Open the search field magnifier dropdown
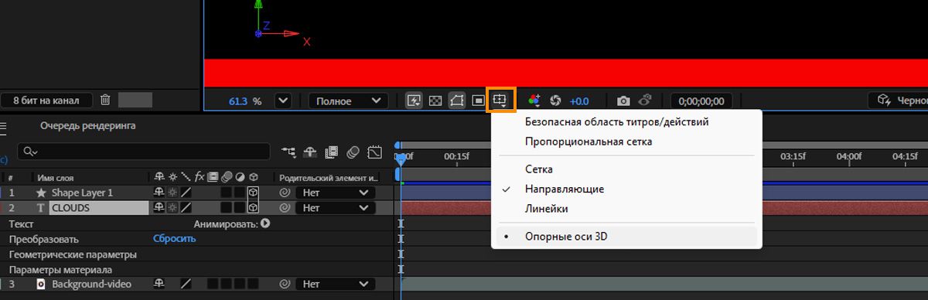928x300 pixels. click(30, 152)
